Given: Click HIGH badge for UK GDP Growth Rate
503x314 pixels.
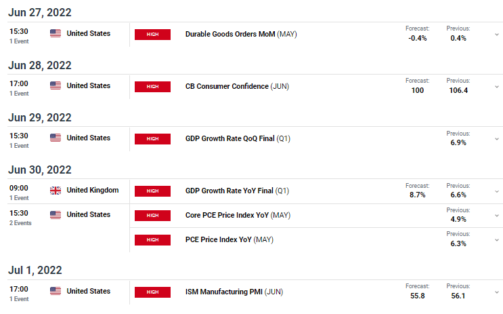Looking at the screenshot, I should point(152,191).
